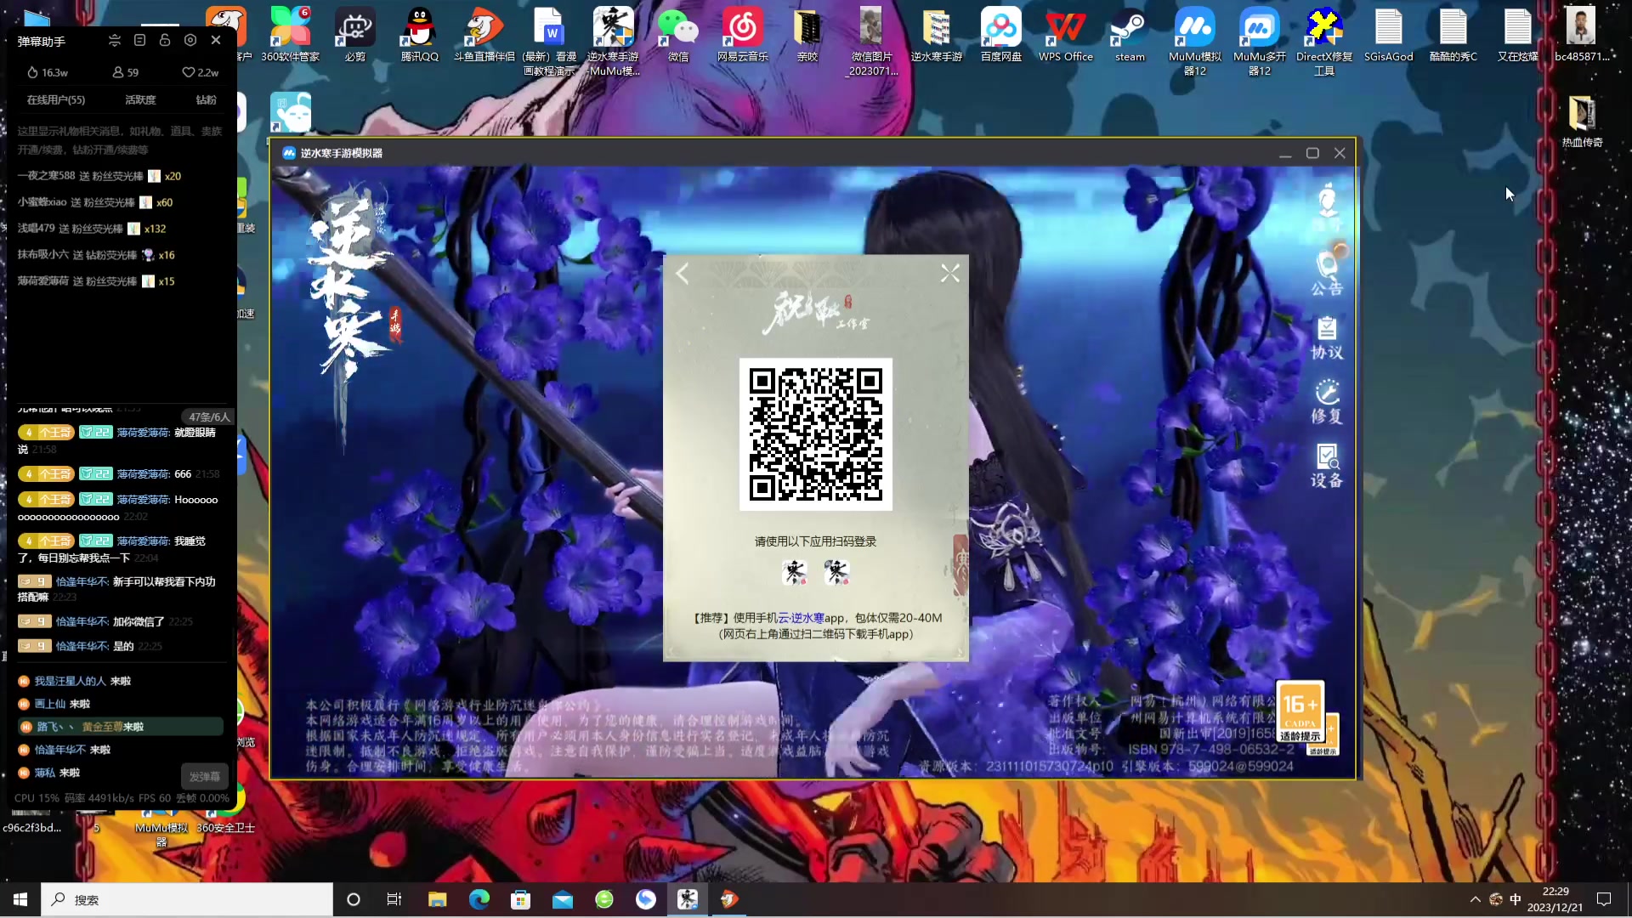Click the QR code image

pos(815,433)
